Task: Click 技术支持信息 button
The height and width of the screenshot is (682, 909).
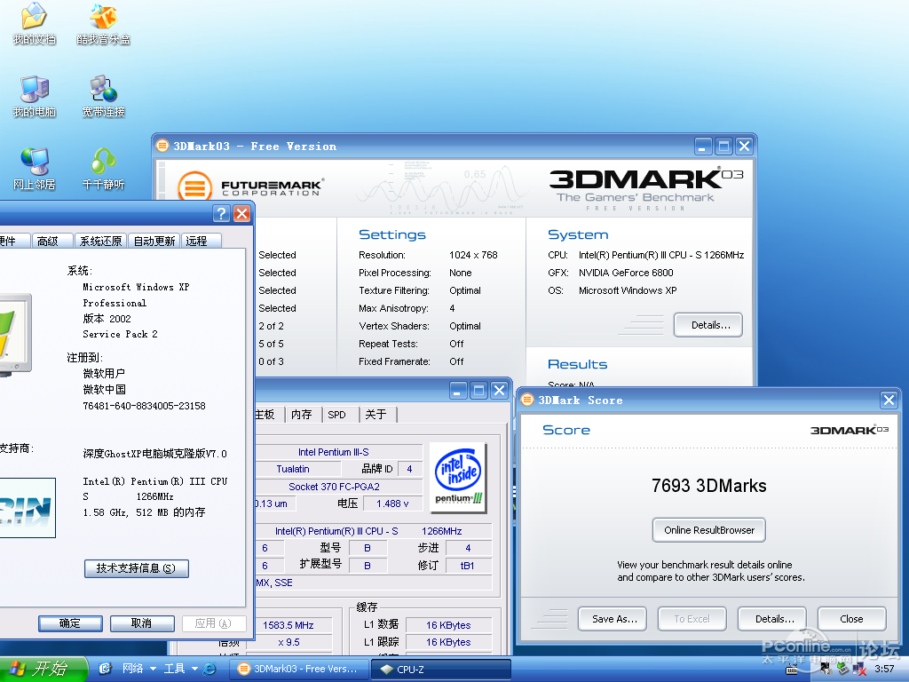Action: (136, 568)
